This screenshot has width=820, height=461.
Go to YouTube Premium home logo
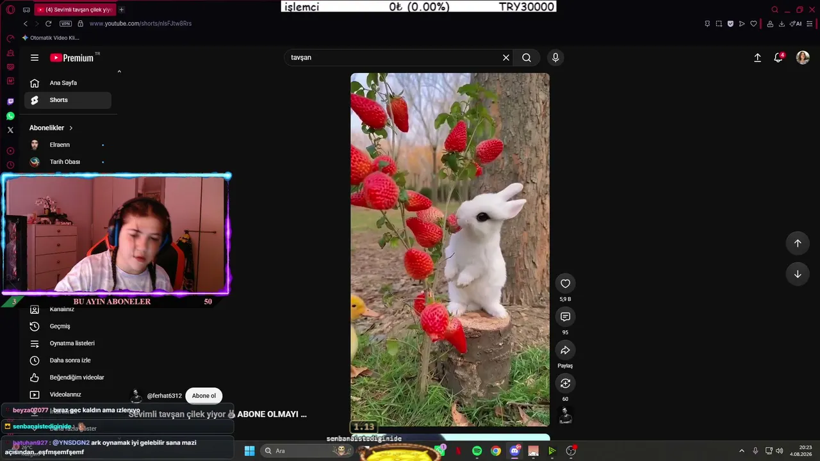pyautogui.click(x=72, y=58)
